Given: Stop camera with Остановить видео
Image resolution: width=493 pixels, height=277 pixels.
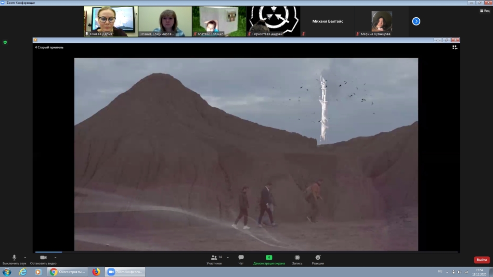Looking at the screenshot, I should (x=43, y=259).
